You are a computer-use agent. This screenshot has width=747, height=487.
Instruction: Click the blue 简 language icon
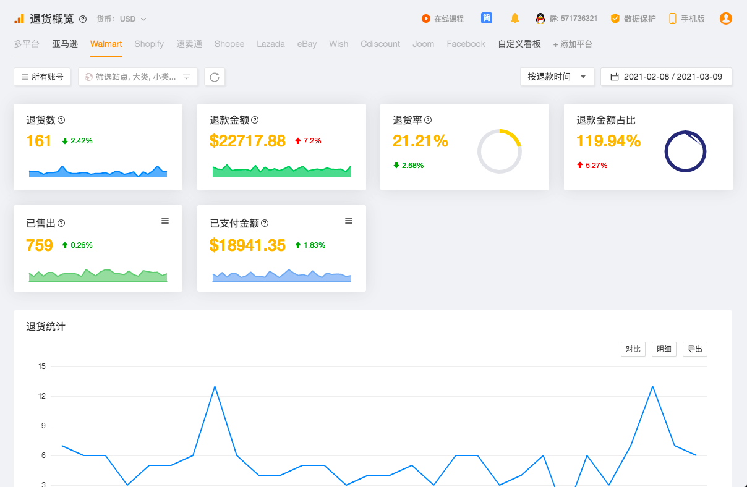487,19
